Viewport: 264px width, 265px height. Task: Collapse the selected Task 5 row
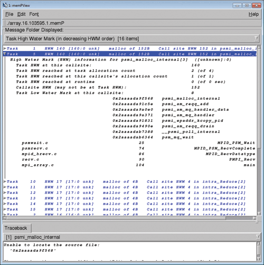coord(5,54)
